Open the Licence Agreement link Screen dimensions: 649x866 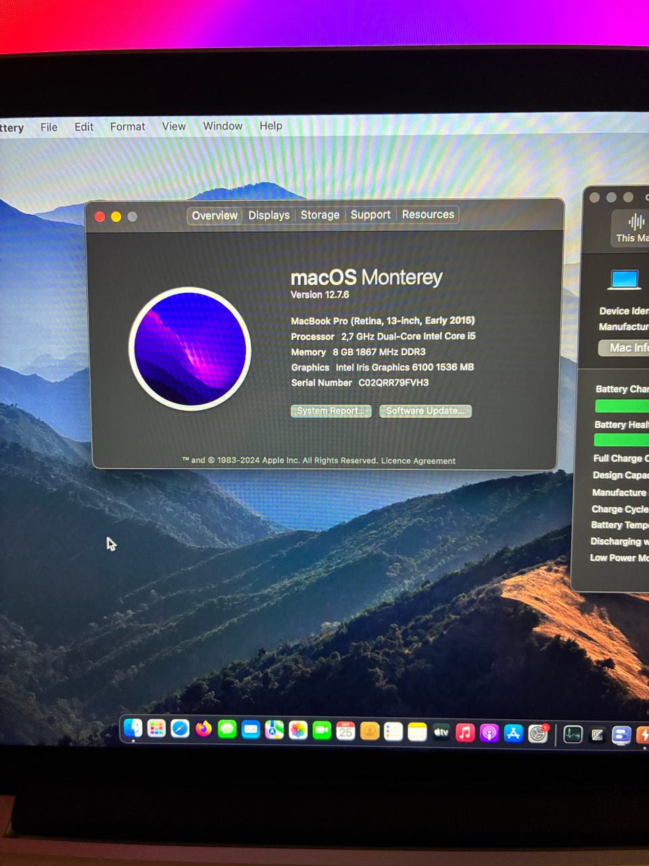coord(418,461)
